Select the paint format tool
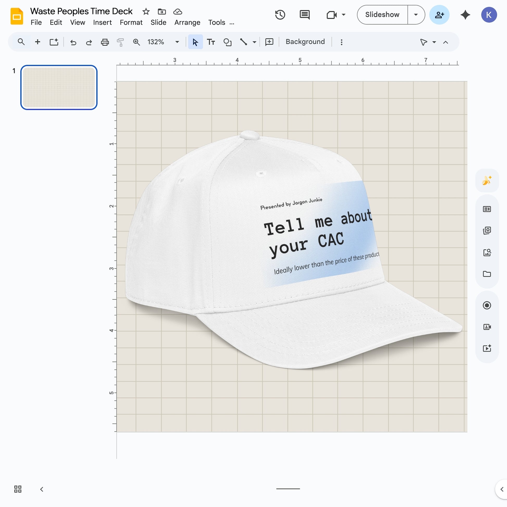This screenshot has width=507, height=507. point(120,42)
